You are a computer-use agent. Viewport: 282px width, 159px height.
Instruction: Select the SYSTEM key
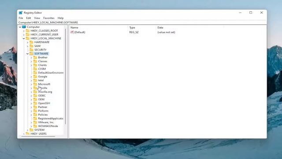point(39,130)
